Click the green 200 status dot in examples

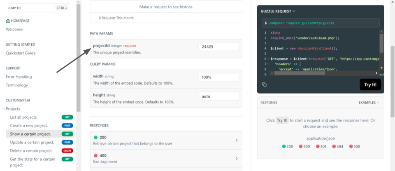coord(284,146)
